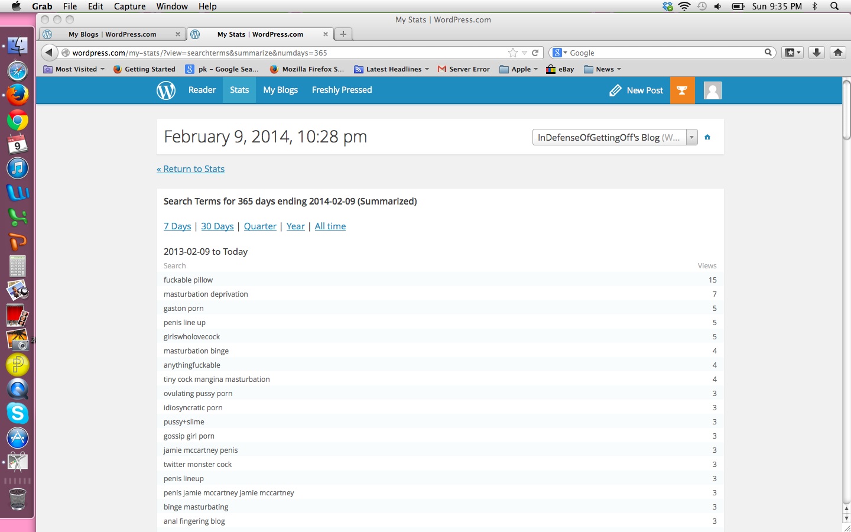Open notifications via the orange trophy icon
Viewport: 851px width, 532px height.
tap(682, 90)
